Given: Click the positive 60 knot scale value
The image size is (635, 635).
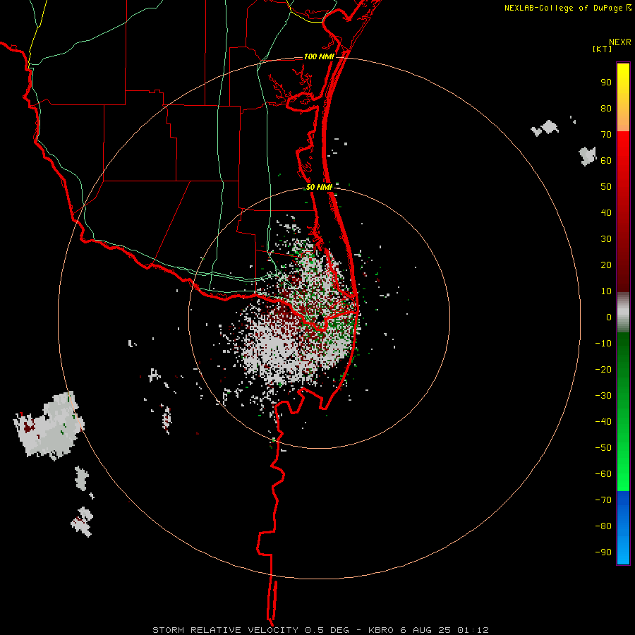Looking at the screenshot, I should [x=606, y=160].
